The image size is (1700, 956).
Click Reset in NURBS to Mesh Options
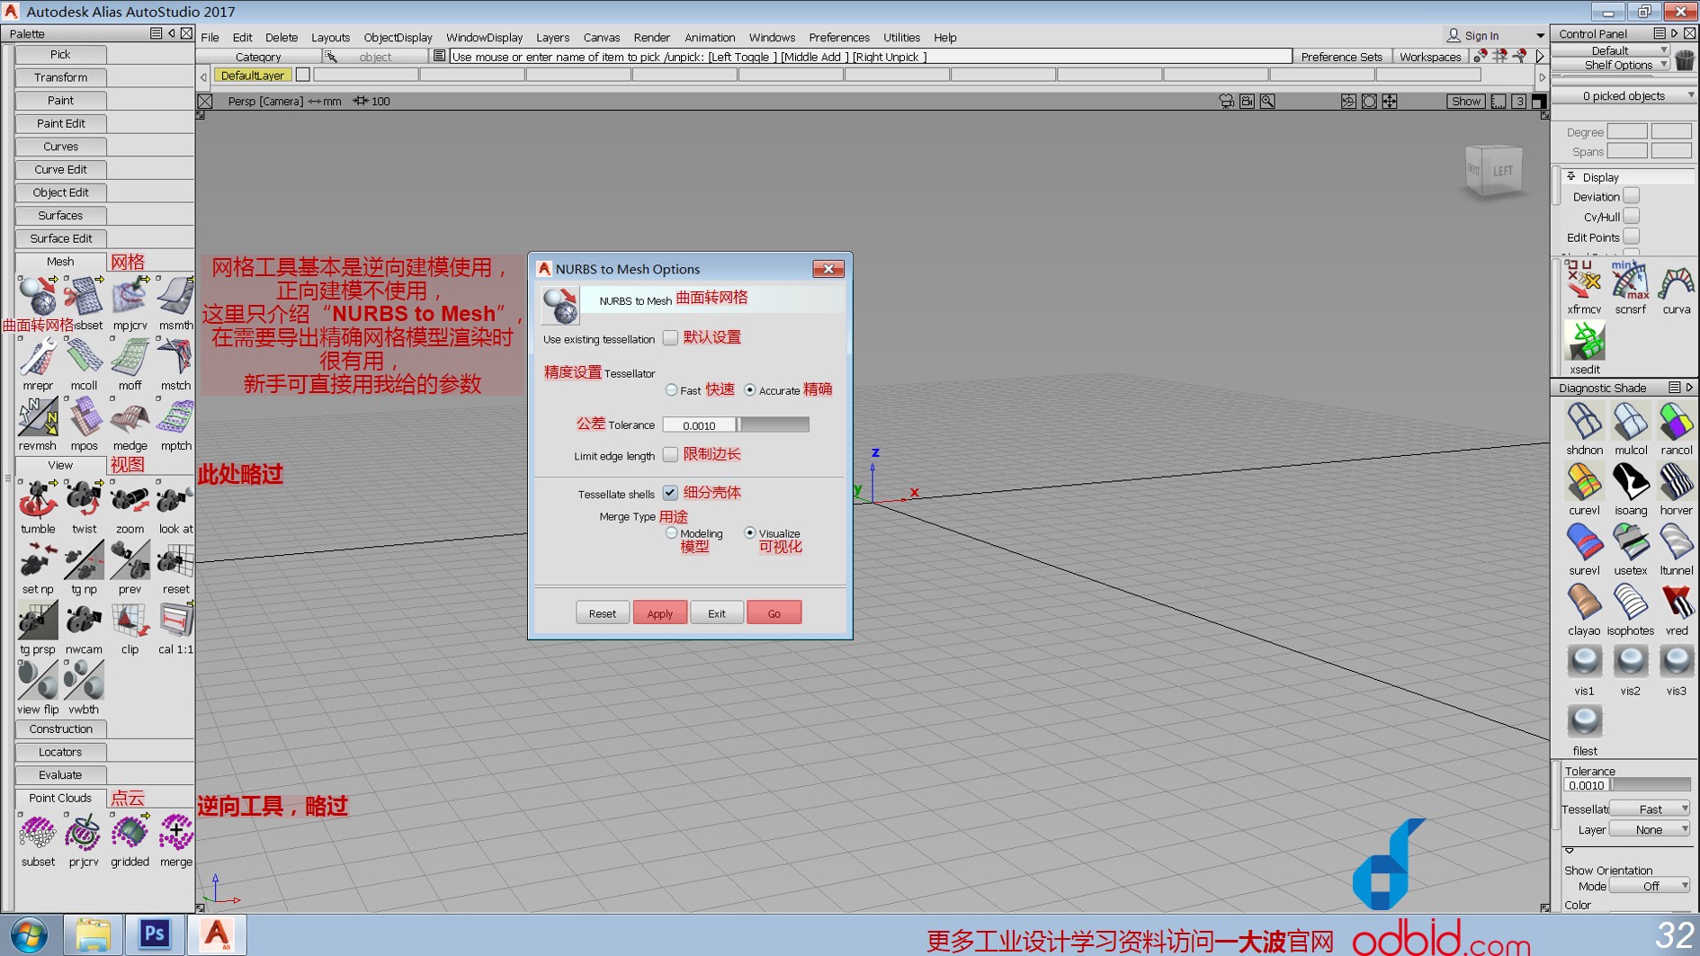[602, 613]
